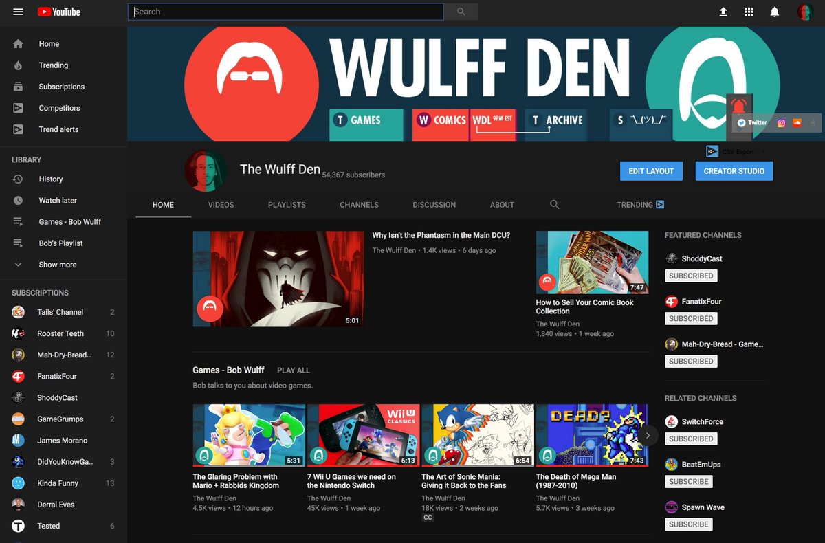Open the James Morano subscription

click(63, 440)
